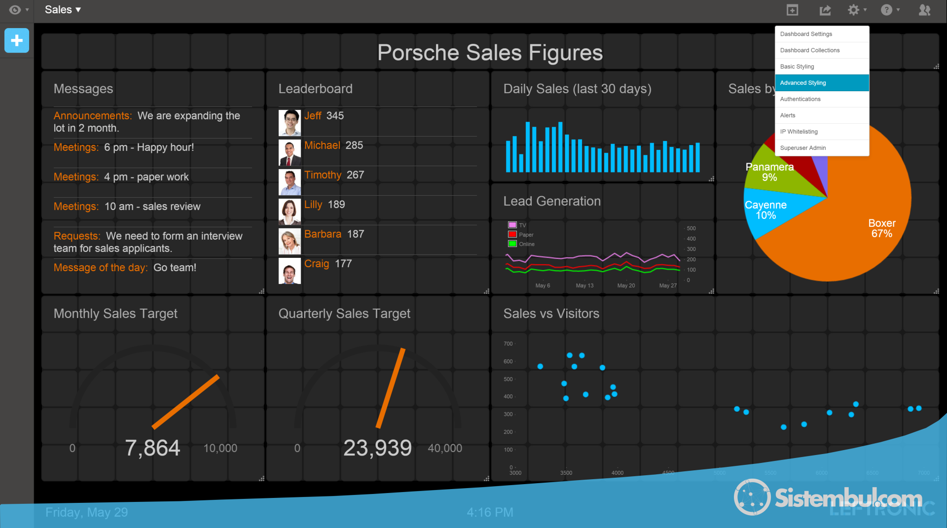The height and width of the screenshot is (528, 947).
Task: Click the share/export arrow icon
Action: [x=825, y=10]
